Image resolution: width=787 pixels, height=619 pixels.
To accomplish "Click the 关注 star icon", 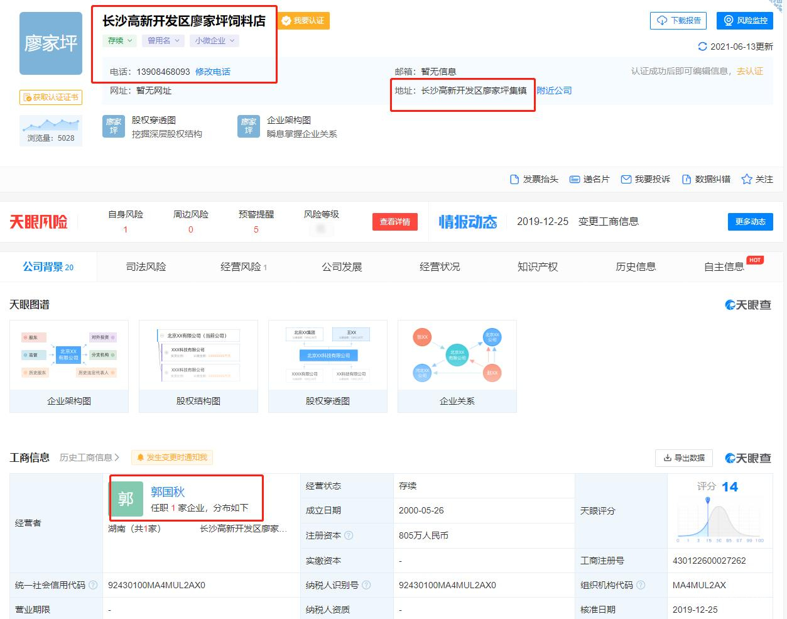I will click(x=746, y=179).
